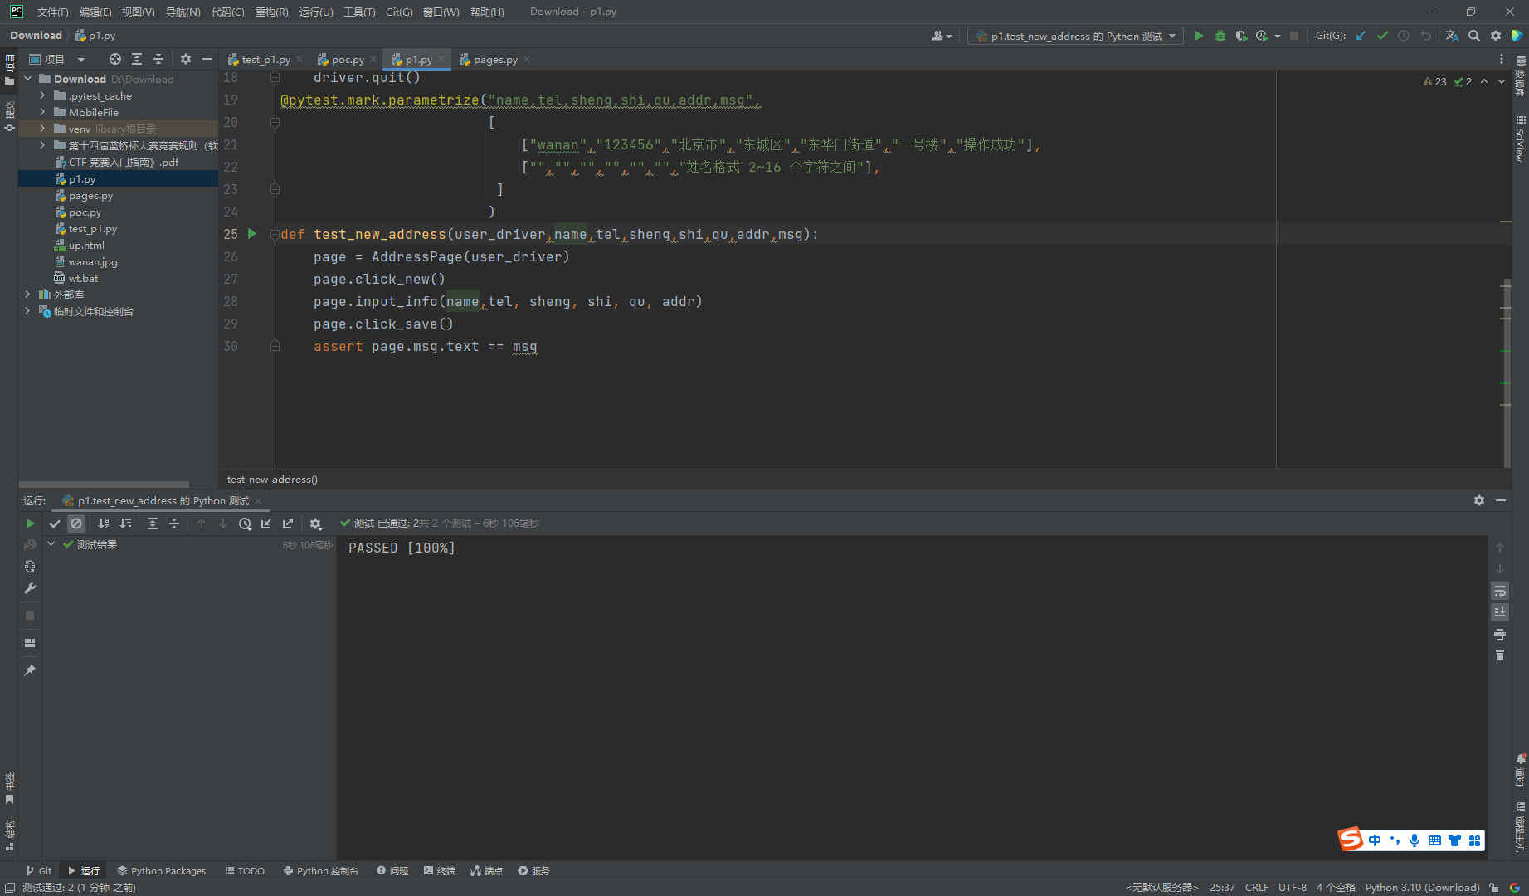The height and width of the screenshot is (896, 1529).
Task: Switch to the test_p1.py tab
Action: 265,60
